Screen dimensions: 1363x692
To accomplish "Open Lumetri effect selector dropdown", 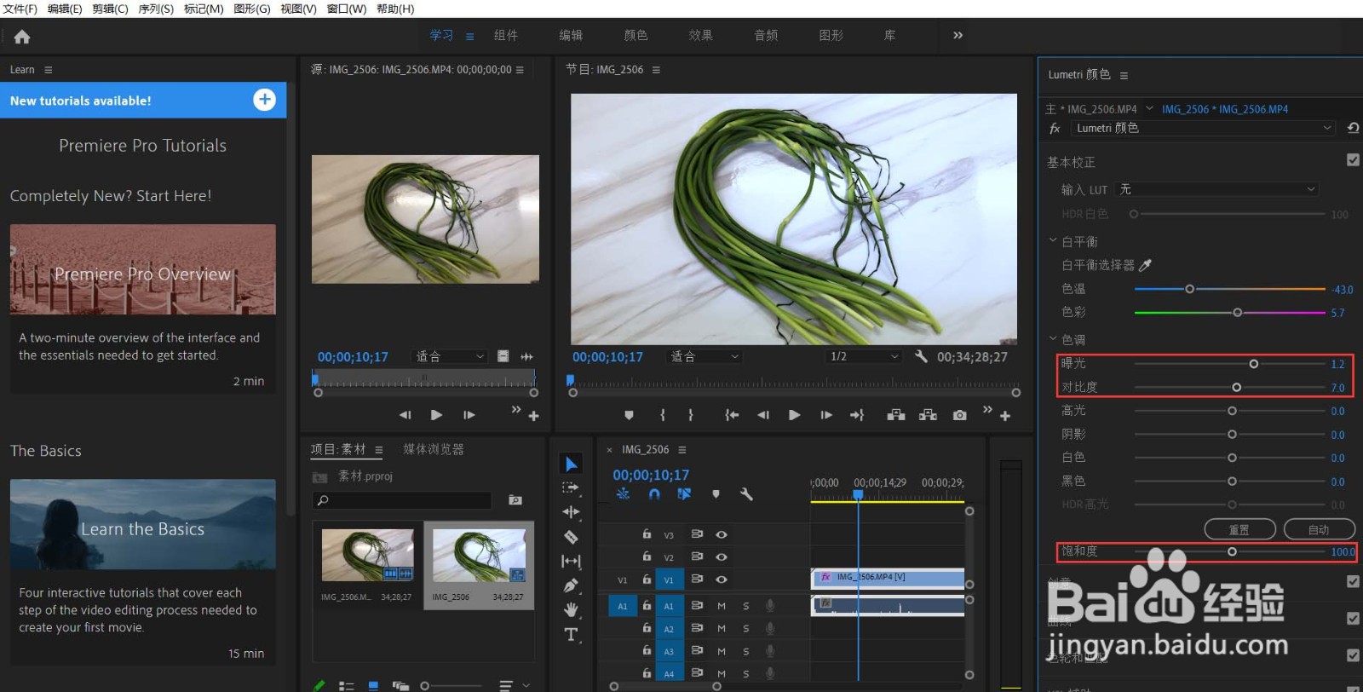I will click(x=1204, y=128).
